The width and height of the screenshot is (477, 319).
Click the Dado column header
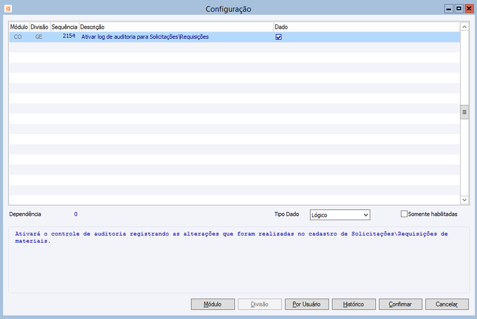(367, 27)
